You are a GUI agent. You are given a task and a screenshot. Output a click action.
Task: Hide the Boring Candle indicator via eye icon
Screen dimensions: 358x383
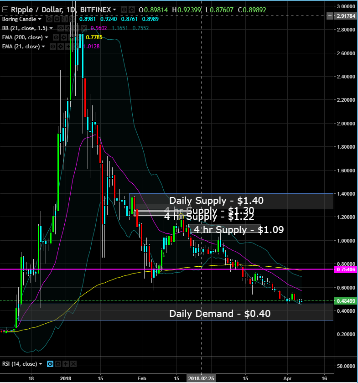(49, 19)
